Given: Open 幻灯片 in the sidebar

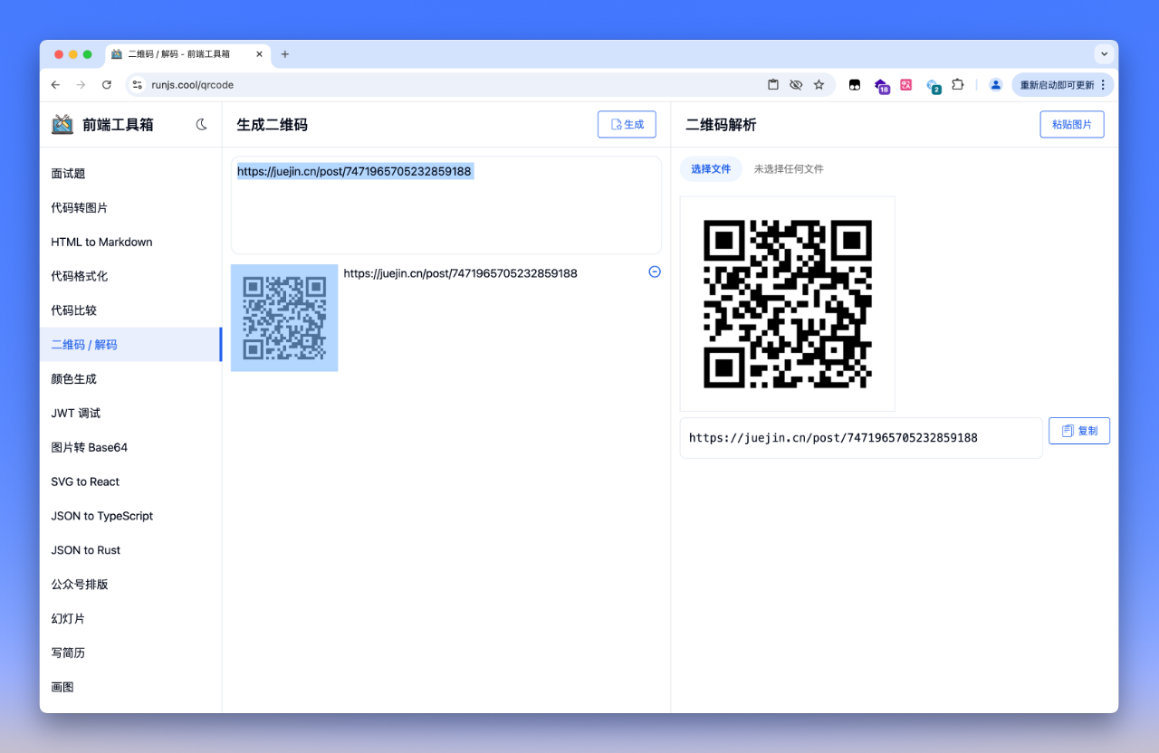Looking at the screenshot, I should [x=130, y=619].
